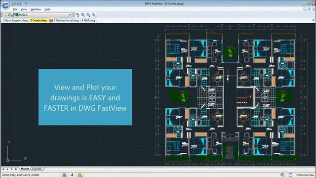Go to next layout tab arrow
The image size is (316, 178).
(x=12, y=169)
